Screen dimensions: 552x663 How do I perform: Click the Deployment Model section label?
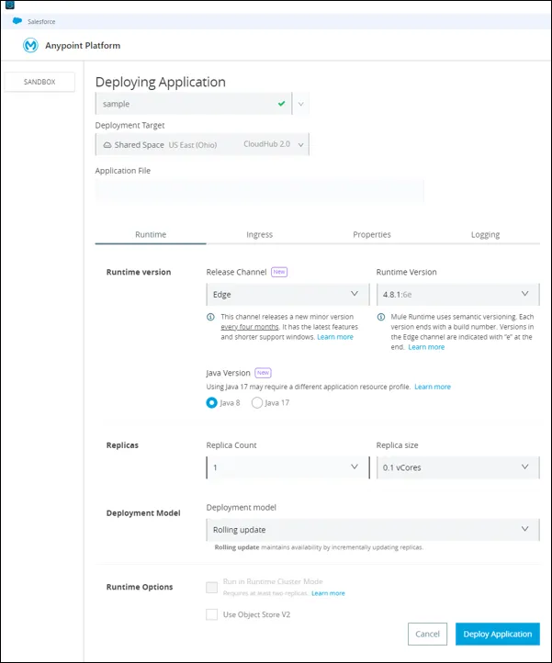pyautogui.click(x=143, y=513)
